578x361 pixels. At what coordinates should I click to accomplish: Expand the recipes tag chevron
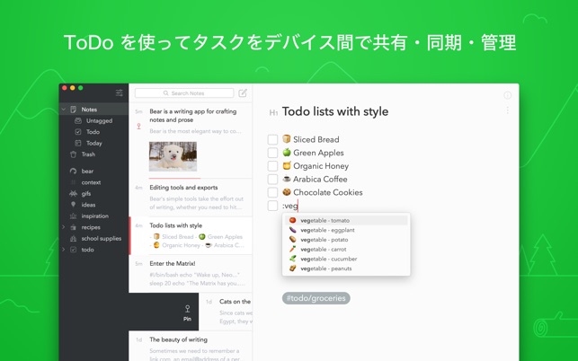point(64,227)
